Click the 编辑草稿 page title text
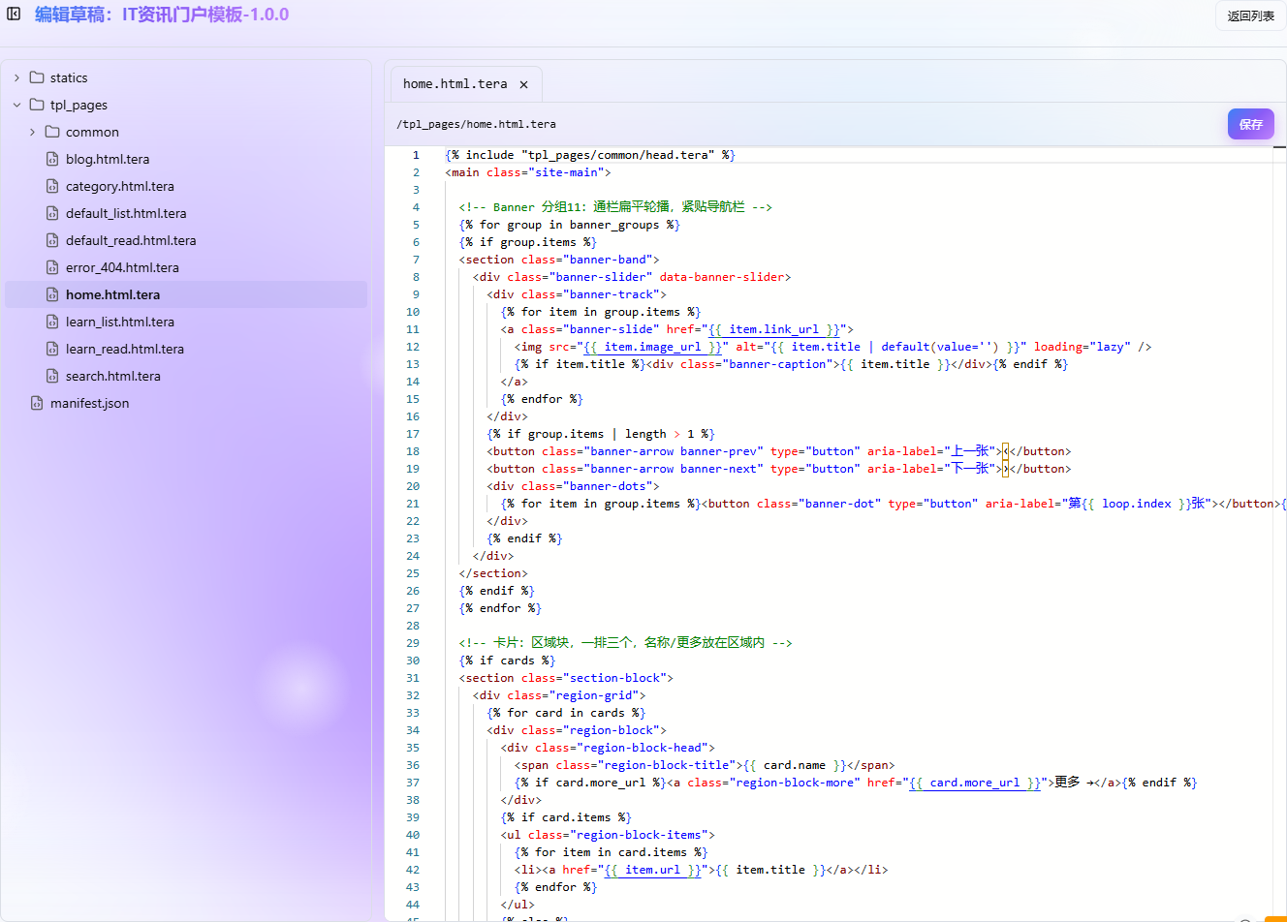Screen dimensions: 1287x922 (162, 15)
